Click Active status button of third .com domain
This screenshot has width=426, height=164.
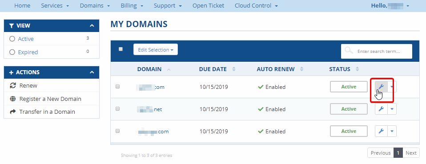click(349, 132)
